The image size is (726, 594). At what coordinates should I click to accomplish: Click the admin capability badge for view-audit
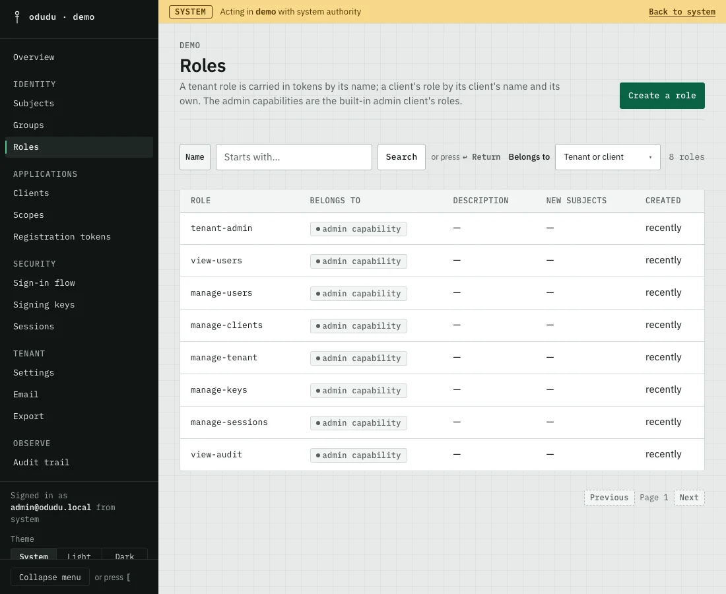[x=358, y=455]
